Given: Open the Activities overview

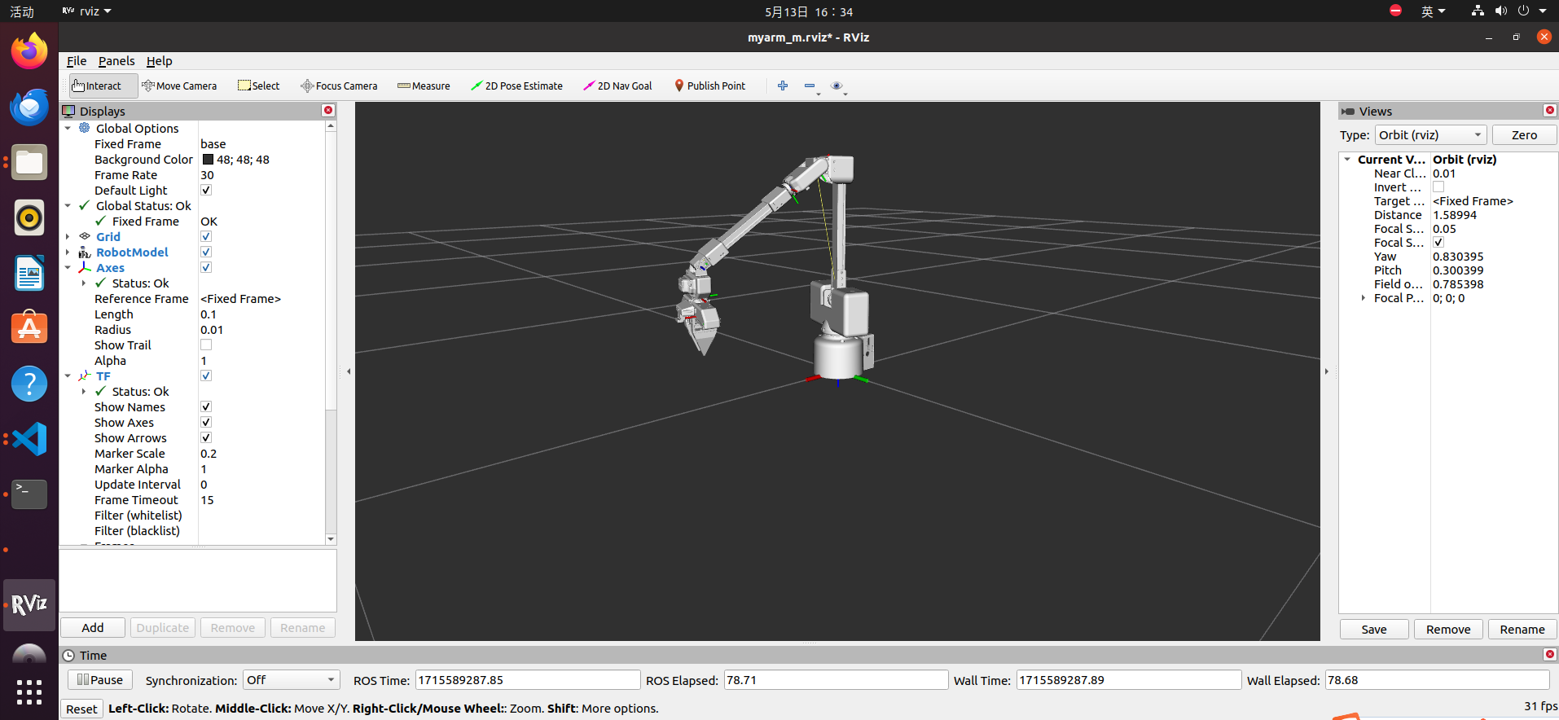Looking at the screenshot, I should pyautogui.click(x=22, y=11).
